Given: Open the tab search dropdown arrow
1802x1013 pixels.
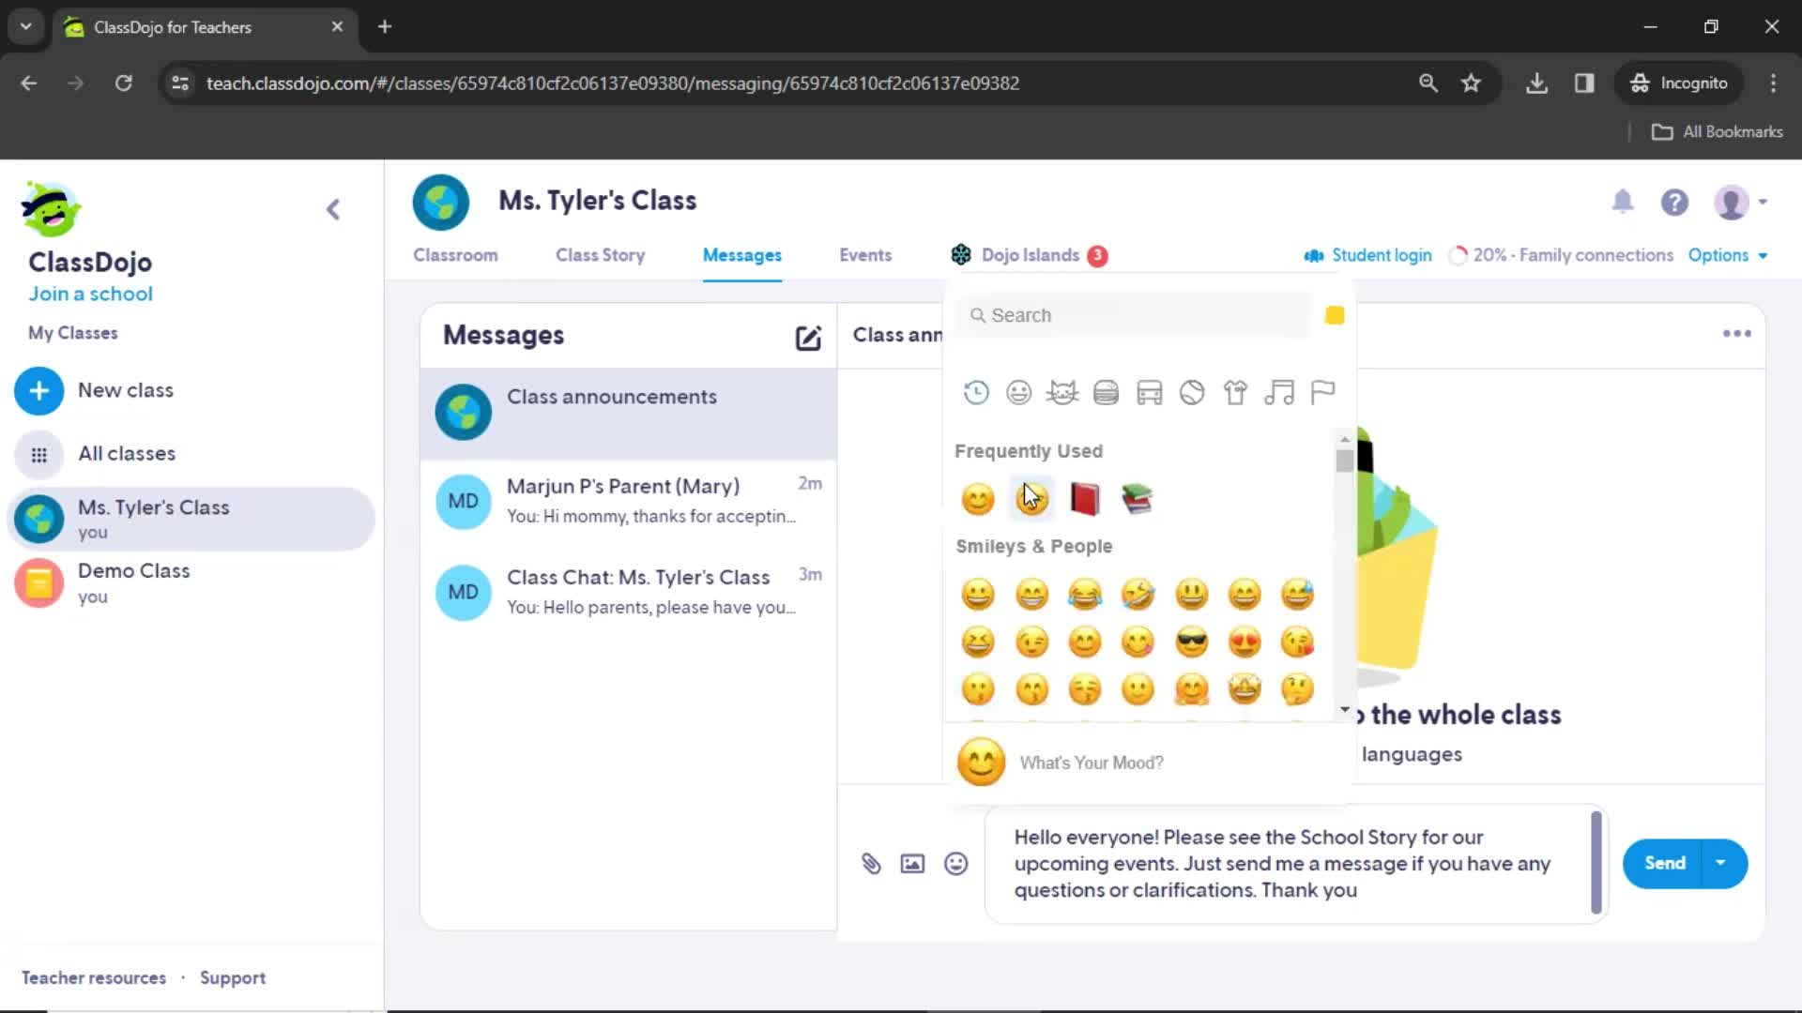Looking at the screenshot, I should [x=26, y=27].
